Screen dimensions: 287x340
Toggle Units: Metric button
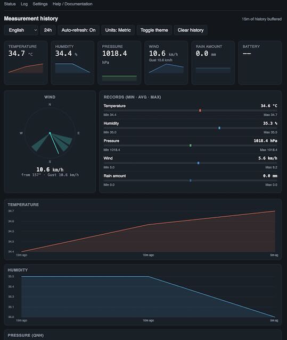coord(118,30)
